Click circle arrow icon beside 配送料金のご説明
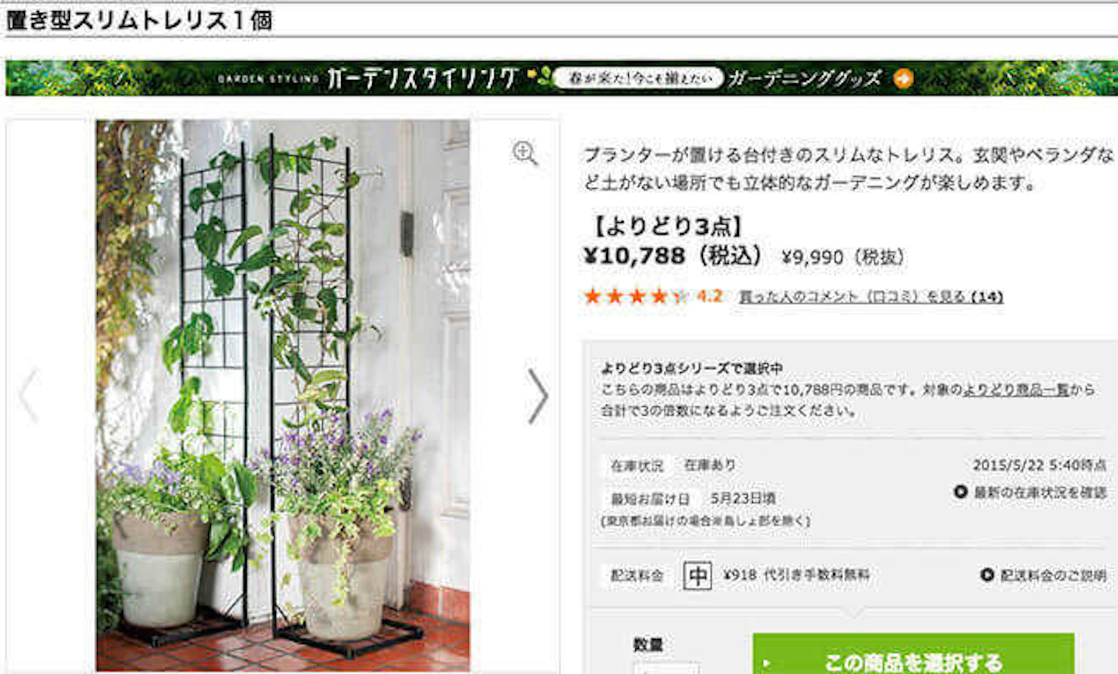Image resolution: width=1118 pixels, height=674 pixels. [x=987, y=575]
